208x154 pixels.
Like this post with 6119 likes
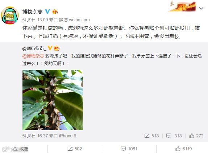click(x=184, y=149)
